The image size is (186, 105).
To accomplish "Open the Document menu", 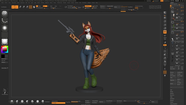I will [14, 3].
